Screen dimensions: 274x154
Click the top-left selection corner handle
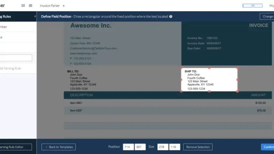(x=181, y=68)
